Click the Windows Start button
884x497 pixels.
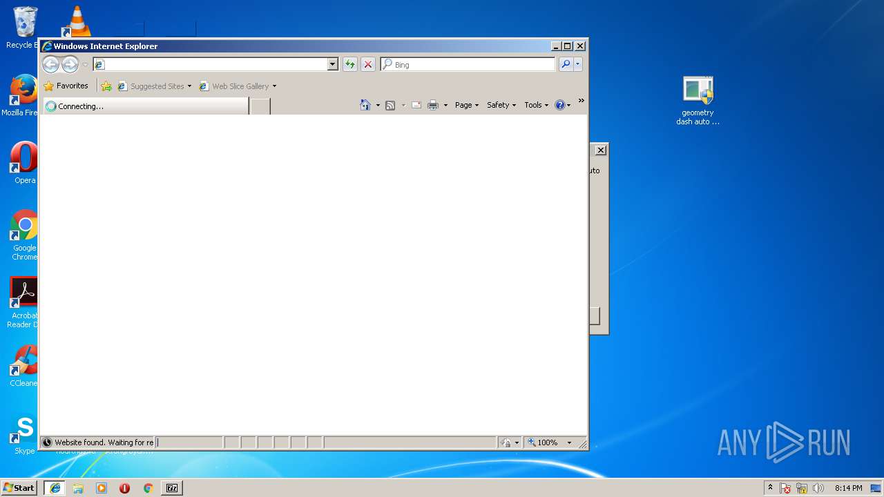pyautogui.click(x=19, y=488)
